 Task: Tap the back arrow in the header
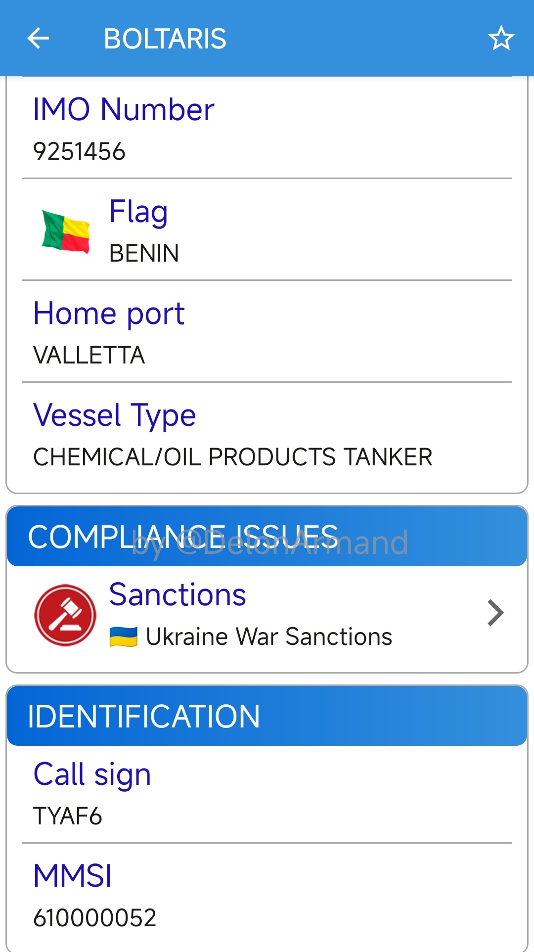tap(38, 39)
